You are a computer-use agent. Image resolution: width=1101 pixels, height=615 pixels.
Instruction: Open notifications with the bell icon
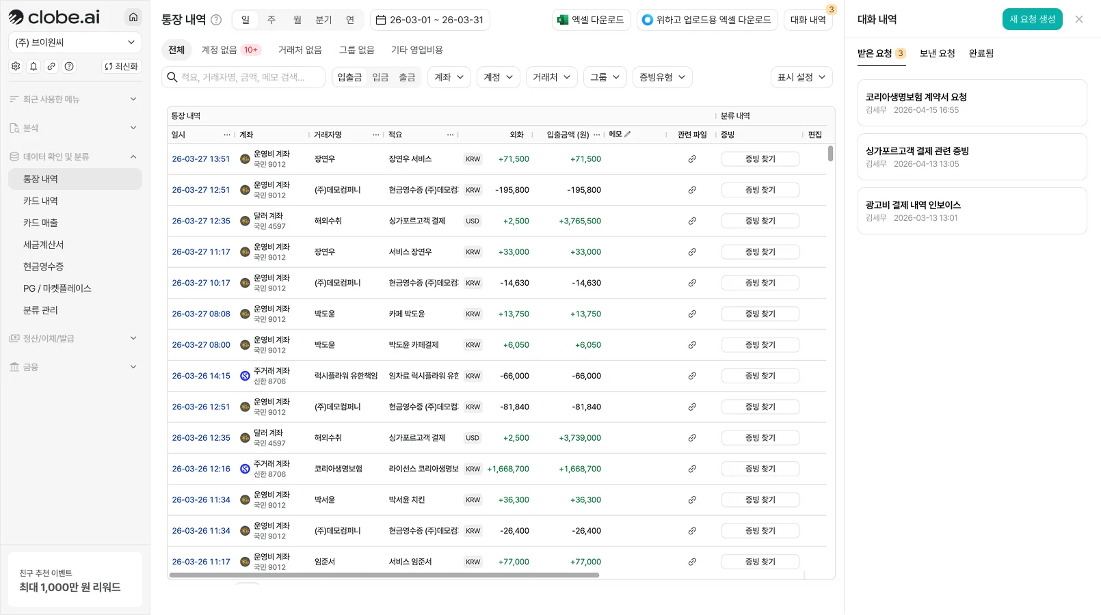[34, 66]
